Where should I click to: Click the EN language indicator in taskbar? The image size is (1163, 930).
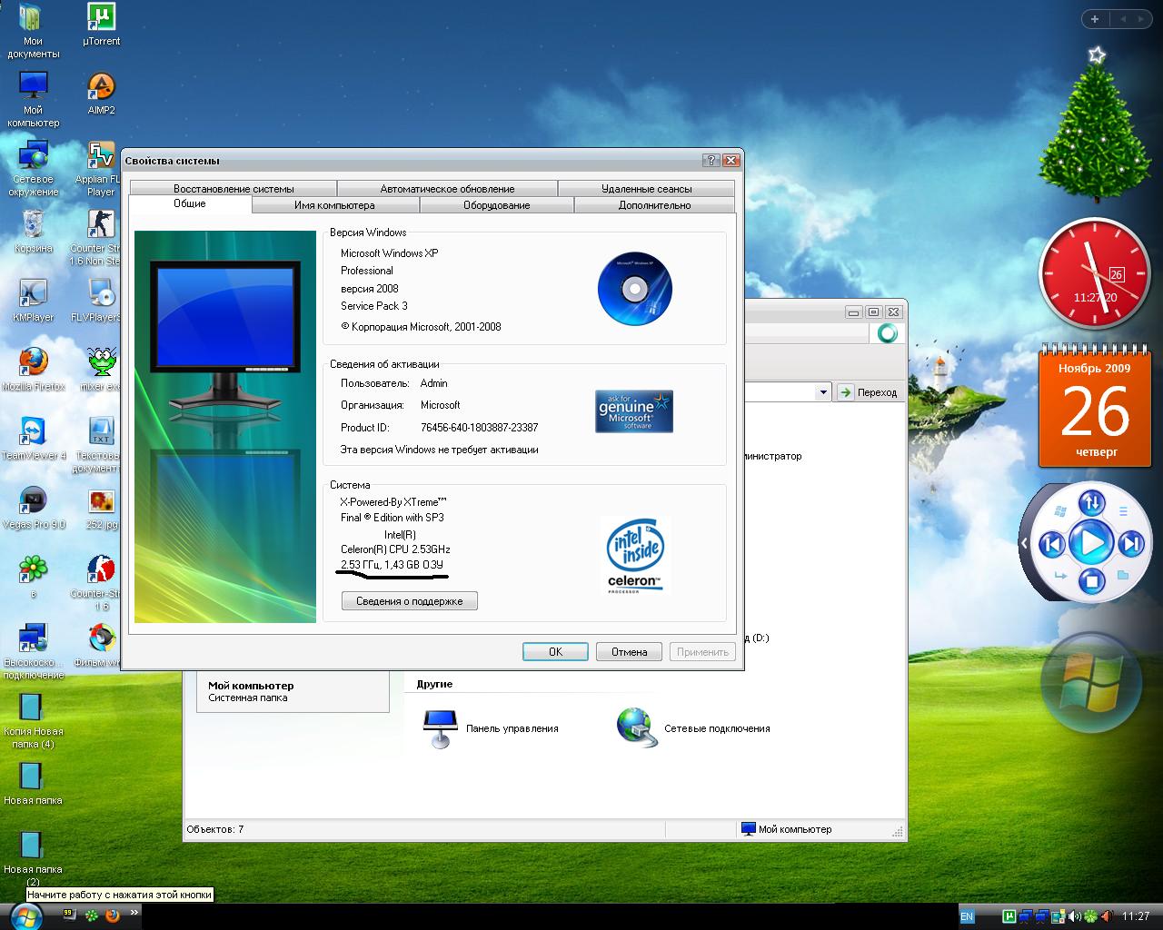[967, 916]
